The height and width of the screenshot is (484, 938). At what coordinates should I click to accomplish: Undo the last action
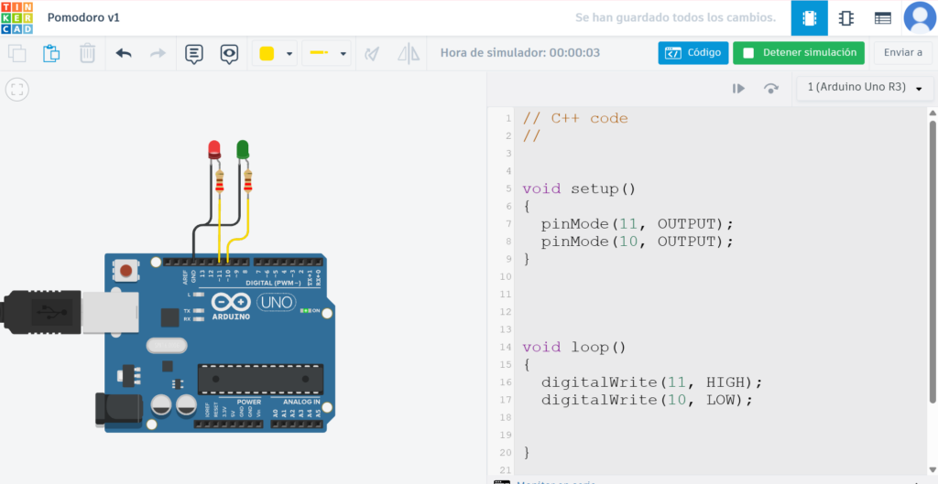124,53
